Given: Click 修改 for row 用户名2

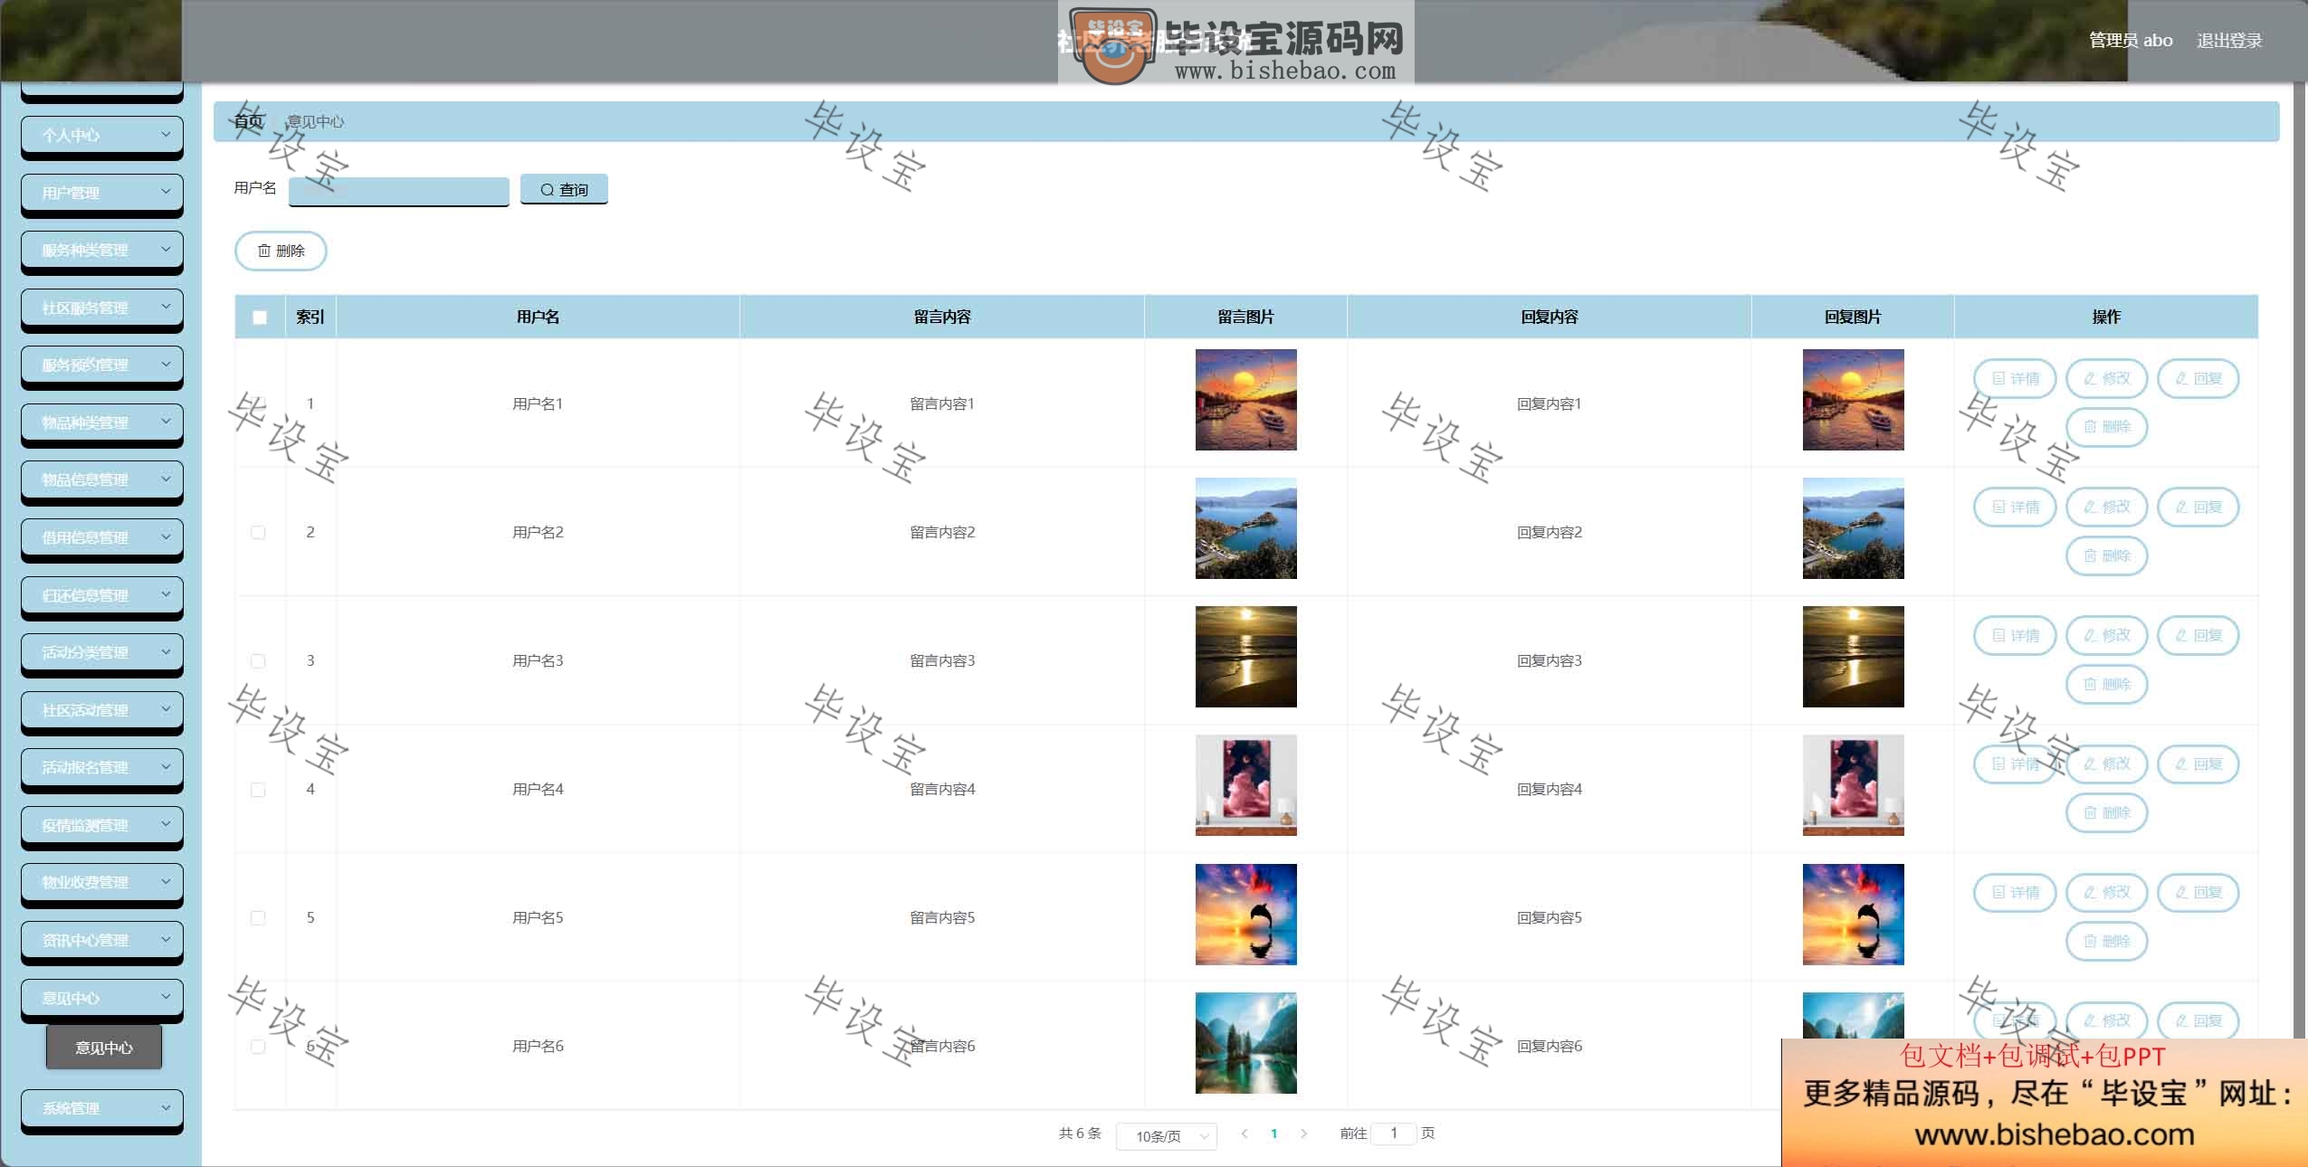Looking at the screenshot, I should [2106, 507].
